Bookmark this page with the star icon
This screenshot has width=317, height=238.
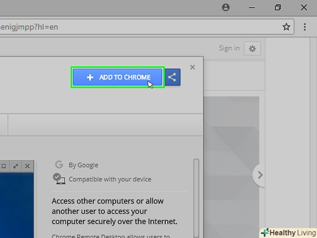point(286,27)
